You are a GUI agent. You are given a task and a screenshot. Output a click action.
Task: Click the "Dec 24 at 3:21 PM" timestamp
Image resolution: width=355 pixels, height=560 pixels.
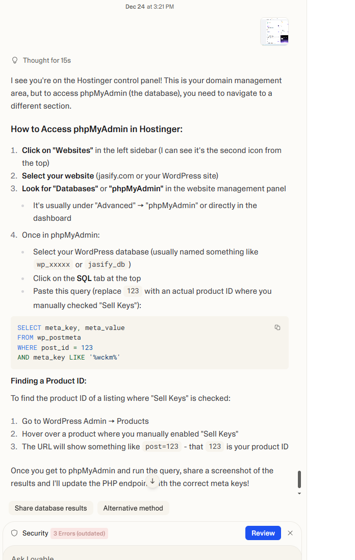coord(149,7)
